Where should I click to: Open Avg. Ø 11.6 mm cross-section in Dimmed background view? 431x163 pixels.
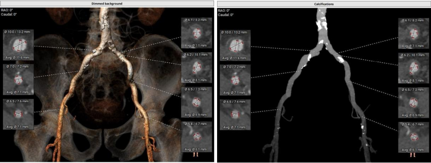click(x=18, y=45)
